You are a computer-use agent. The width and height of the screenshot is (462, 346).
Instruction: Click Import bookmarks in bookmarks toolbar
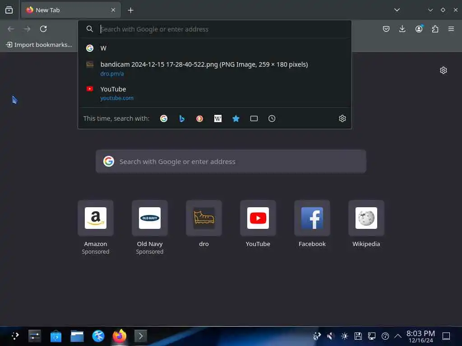[39, 45]
